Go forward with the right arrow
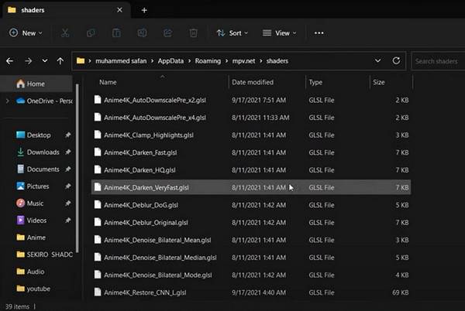Screen dimensions: 465x311 coord(29,61)
